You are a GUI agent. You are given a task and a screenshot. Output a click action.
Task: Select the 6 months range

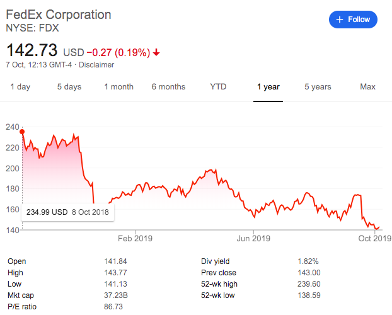pyautogui.click(x=168, y=87)
